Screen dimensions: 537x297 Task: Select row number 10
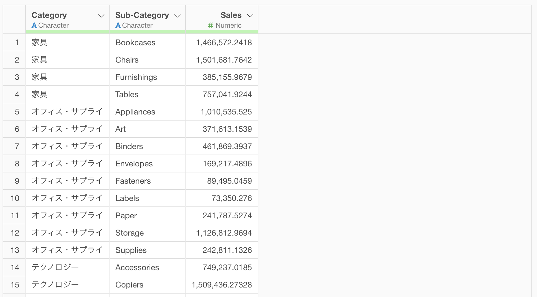[x=14, y=198]
